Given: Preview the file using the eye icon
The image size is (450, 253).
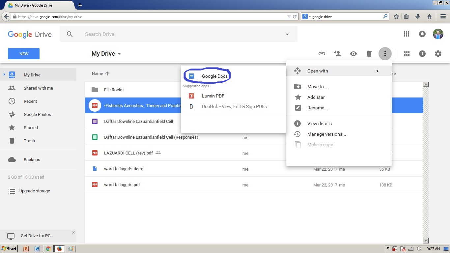Looking at the screenshot, I should click(x=353, y=53).
